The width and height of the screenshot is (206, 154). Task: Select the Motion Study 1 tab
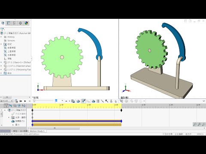(37, 131)
